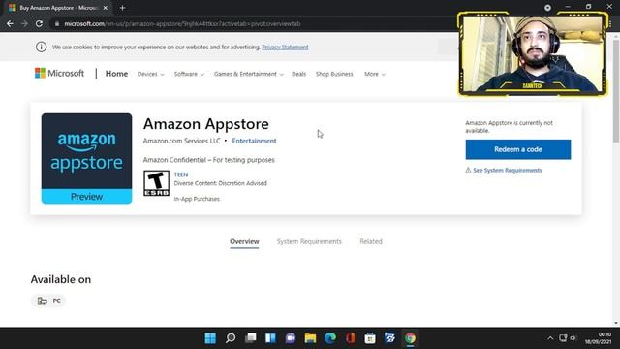Click the Amazon Appstore Preview image
620x349 pixels.
coord(86,158)
